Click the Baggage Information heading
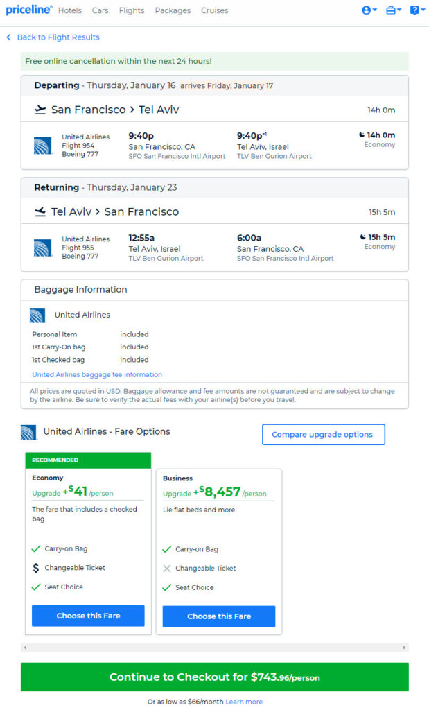The width and height of the screenshot is (429, 710). click(80, 289)
